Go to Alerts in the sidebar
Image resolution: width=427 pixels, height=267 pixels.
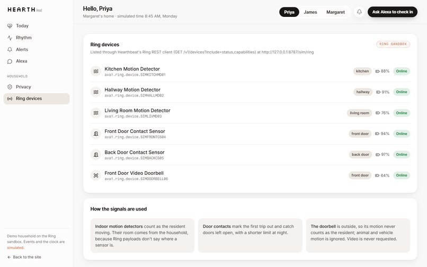[37, 50]
